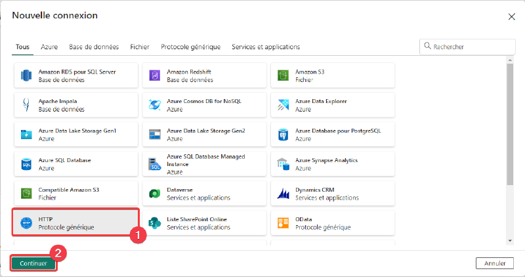Pick the Azure SQL Database icon
Viewport: 525px width, 277px height.
(26, 164)
